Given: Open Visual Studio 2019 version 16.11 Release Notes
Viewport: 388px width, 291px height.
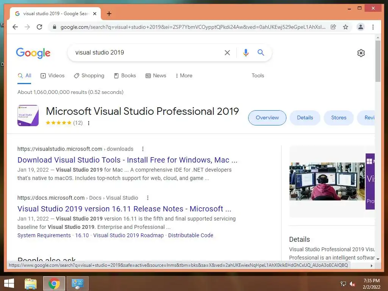Looking at the screenshot, I should point(124,209).
